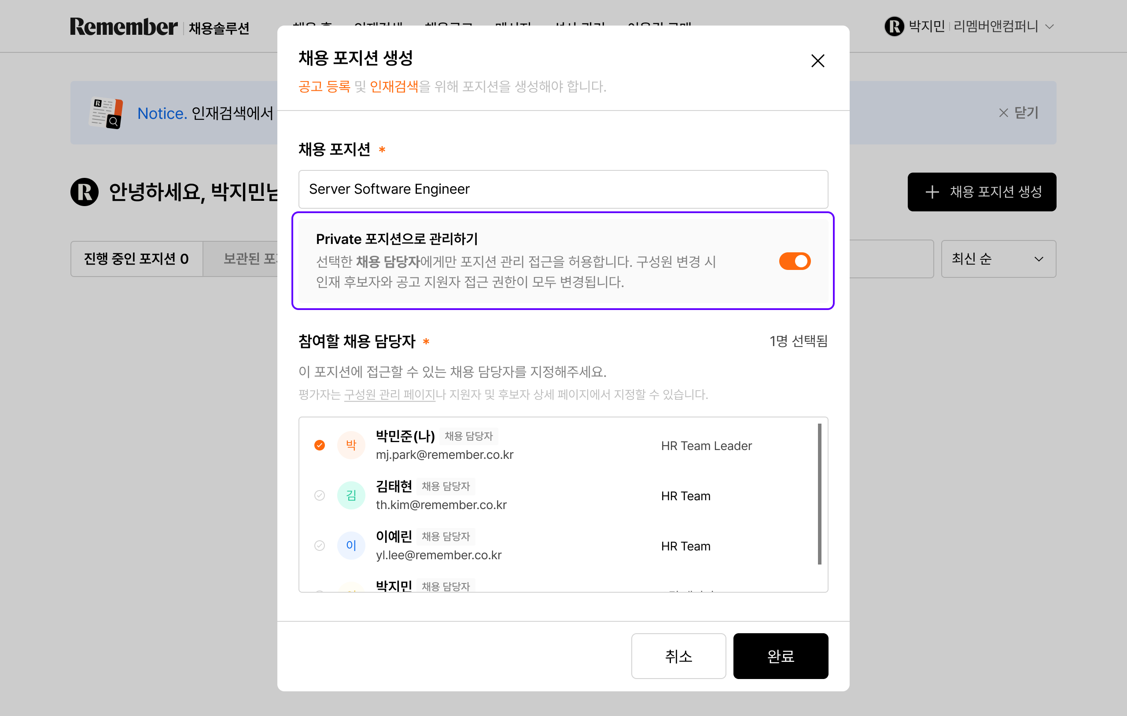Click the green 김 avatar for 김태현
The width and height of the screenshot is (1127, 716).
(351, 495)
